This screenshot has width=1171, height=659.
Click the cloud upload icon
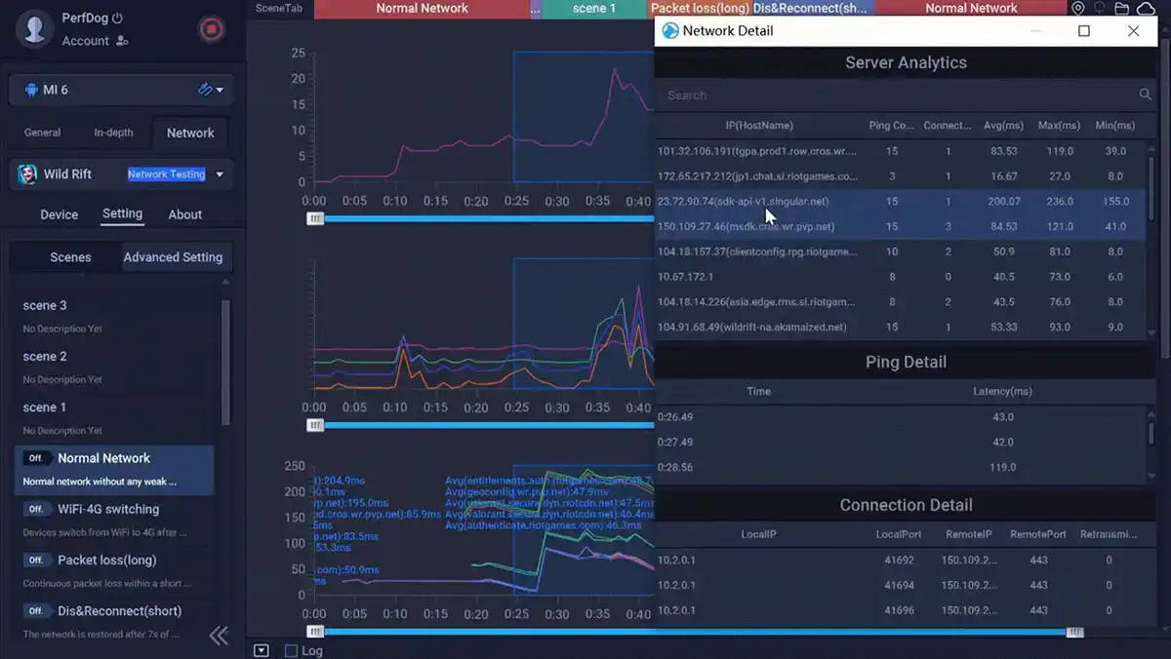pos(1145,9)
